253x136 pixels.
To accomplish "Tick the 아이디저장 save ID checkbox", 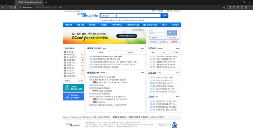I will (167, 37).
